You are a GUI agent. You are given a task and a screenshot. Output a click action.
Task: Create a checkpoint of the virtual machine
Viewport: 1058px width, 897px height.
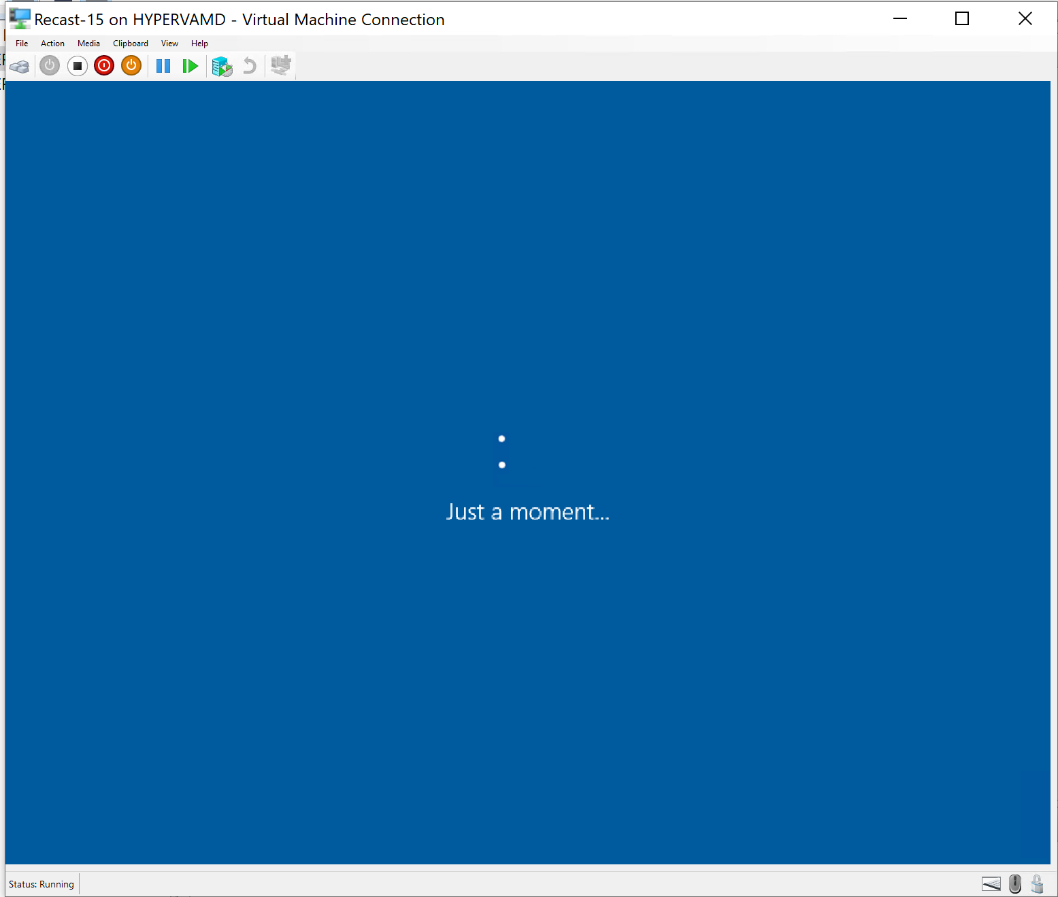click(222, 66)
